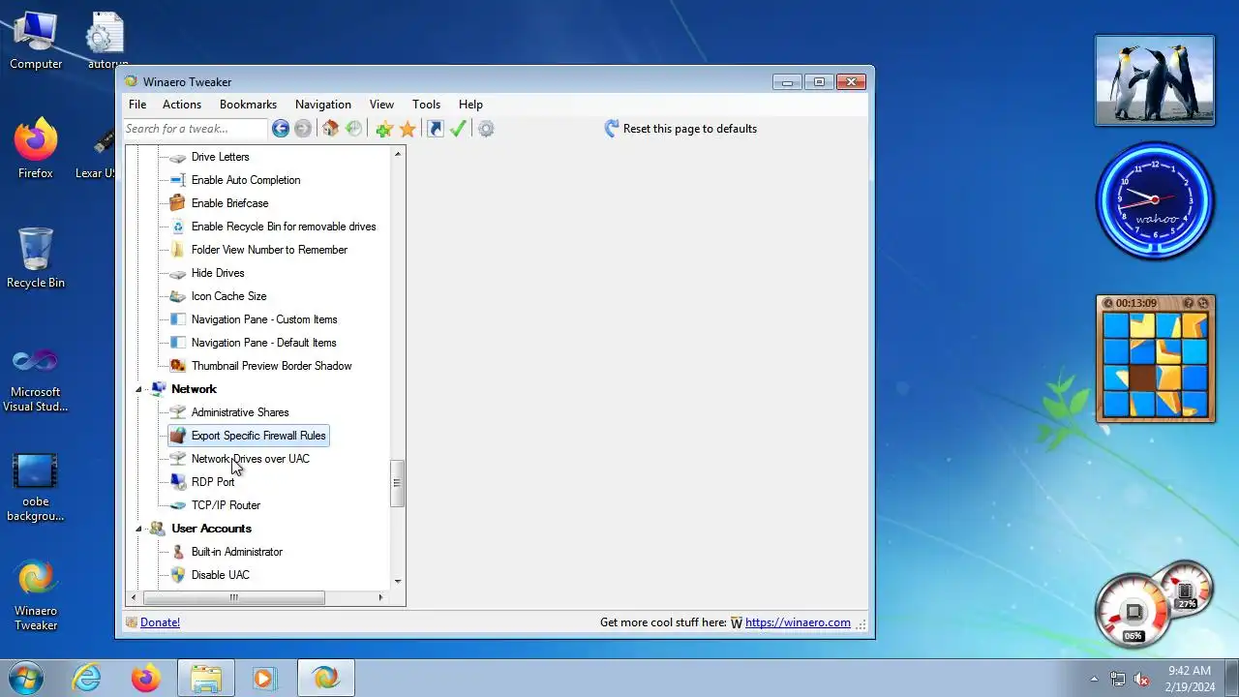1239x697 pixels.
Task: Select the Hide Drives tree item
Action: tap(218, 273)
